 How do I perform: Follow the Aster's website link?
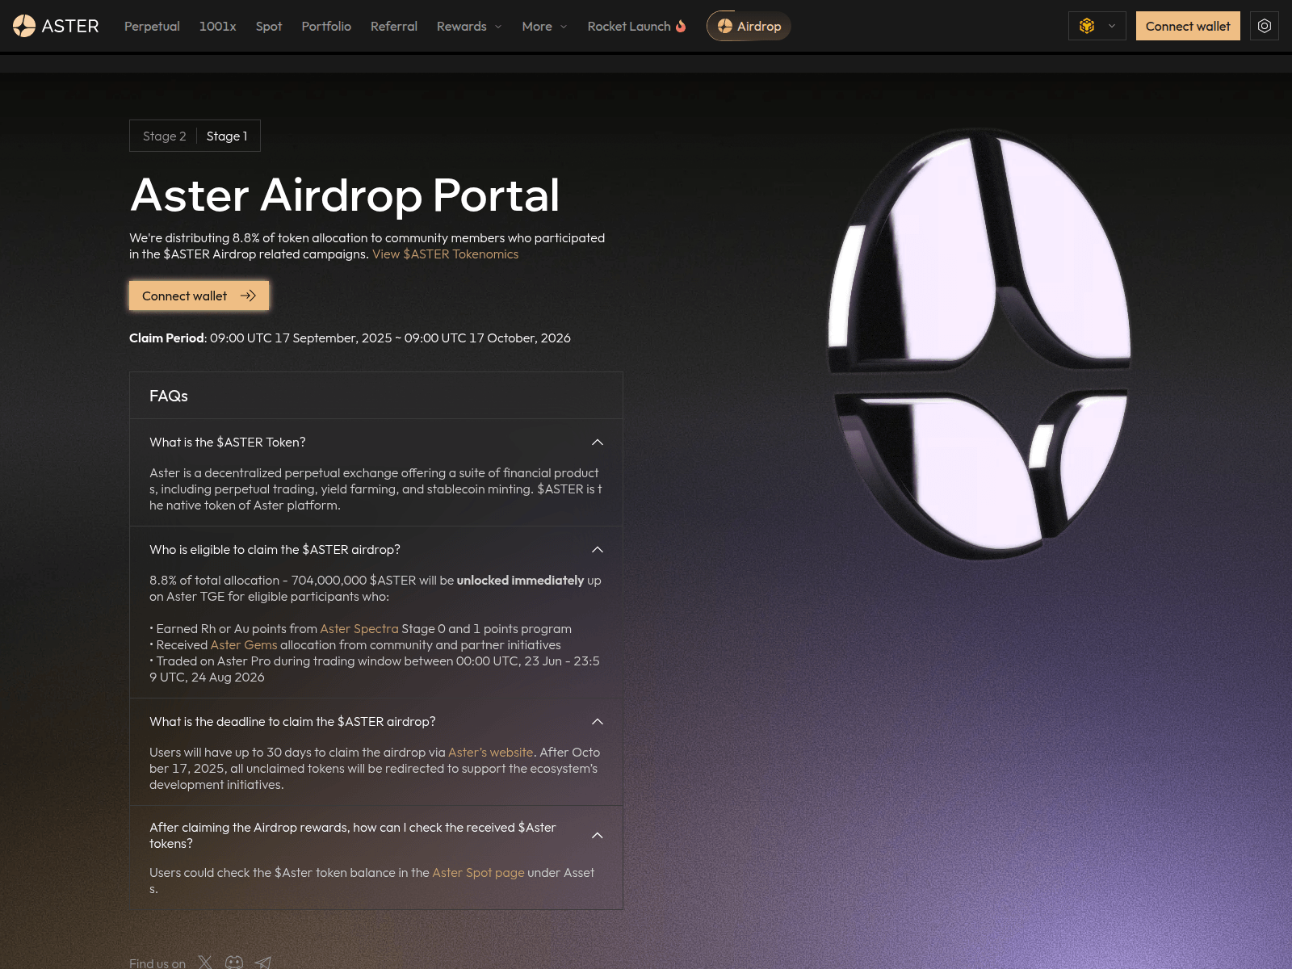[x=490, y=752]
